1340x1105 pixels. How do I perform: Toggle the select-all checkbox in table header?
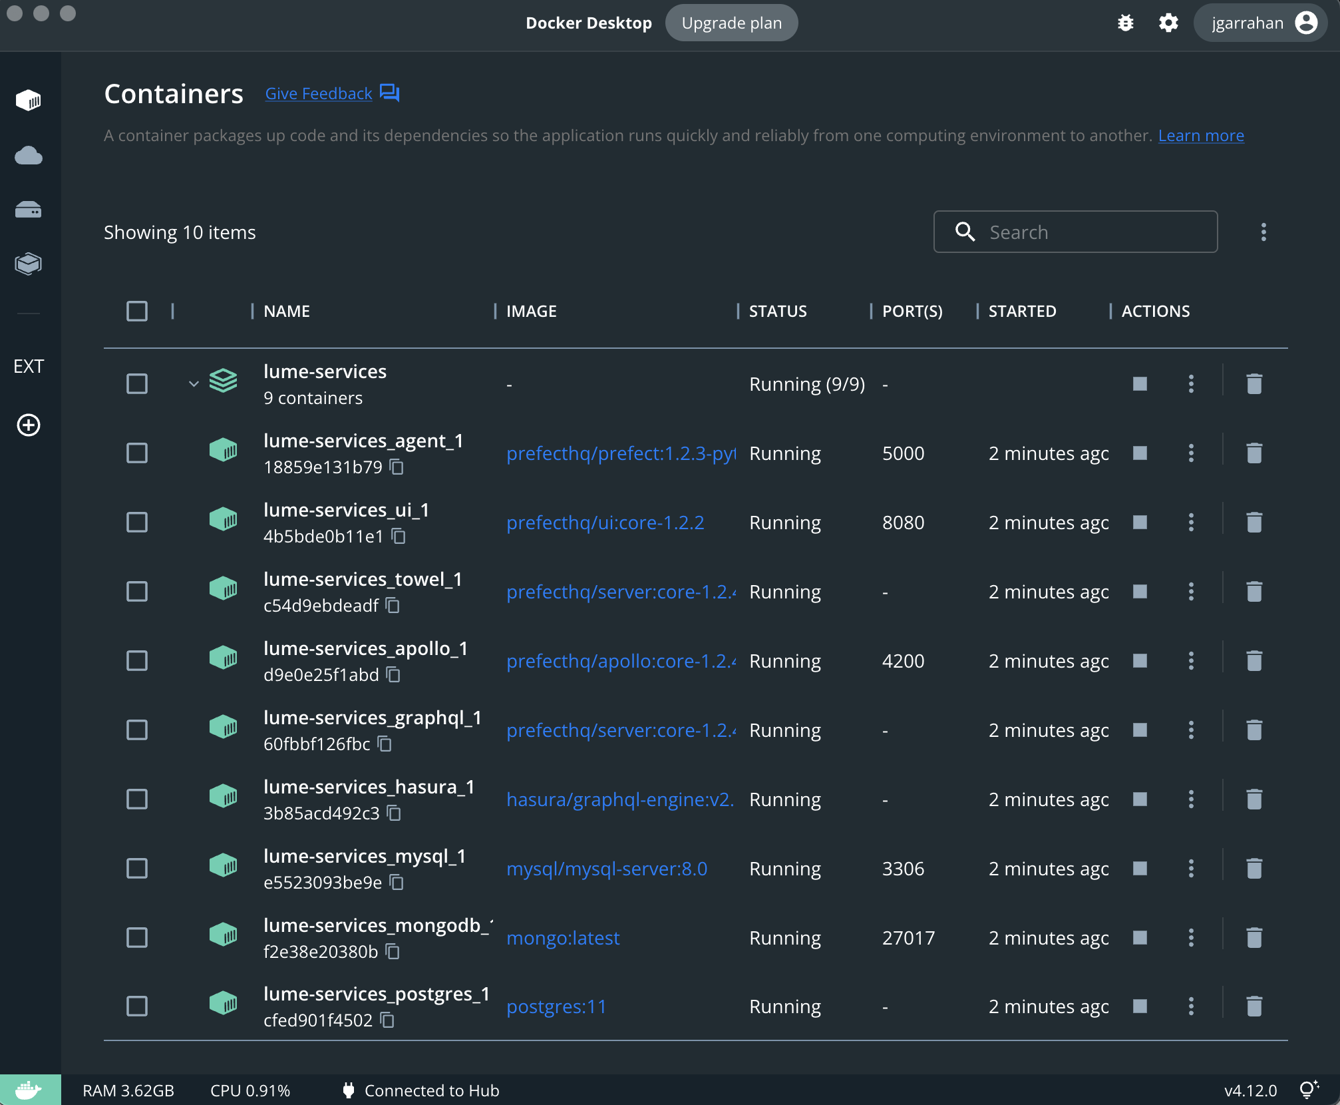[x=137, y=311]
